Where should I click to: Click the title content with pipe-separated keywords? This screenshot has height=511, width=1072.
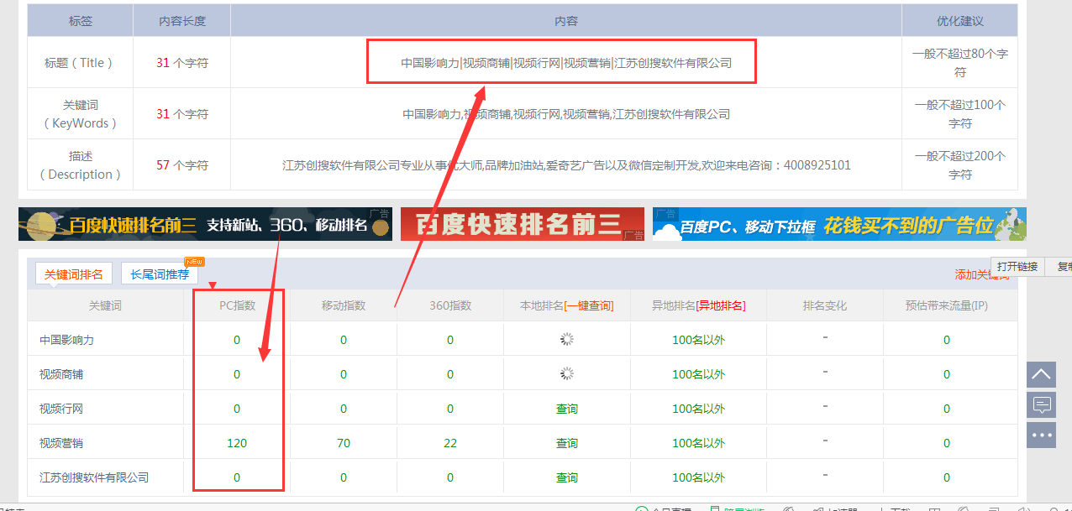[566, 63]
